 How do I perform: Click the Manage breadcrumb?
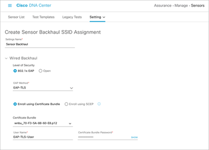pyautogui.click(x=181, y=6)
